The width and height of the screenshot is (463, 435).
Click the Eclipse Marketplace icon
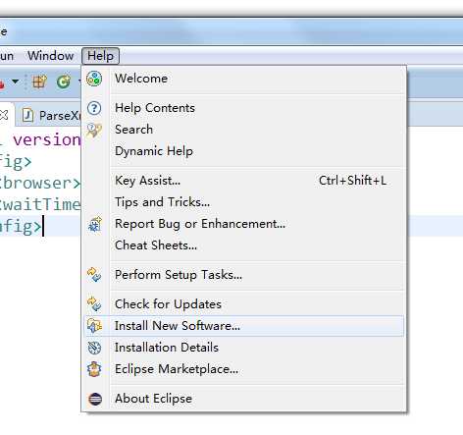[x=94, y=369]
